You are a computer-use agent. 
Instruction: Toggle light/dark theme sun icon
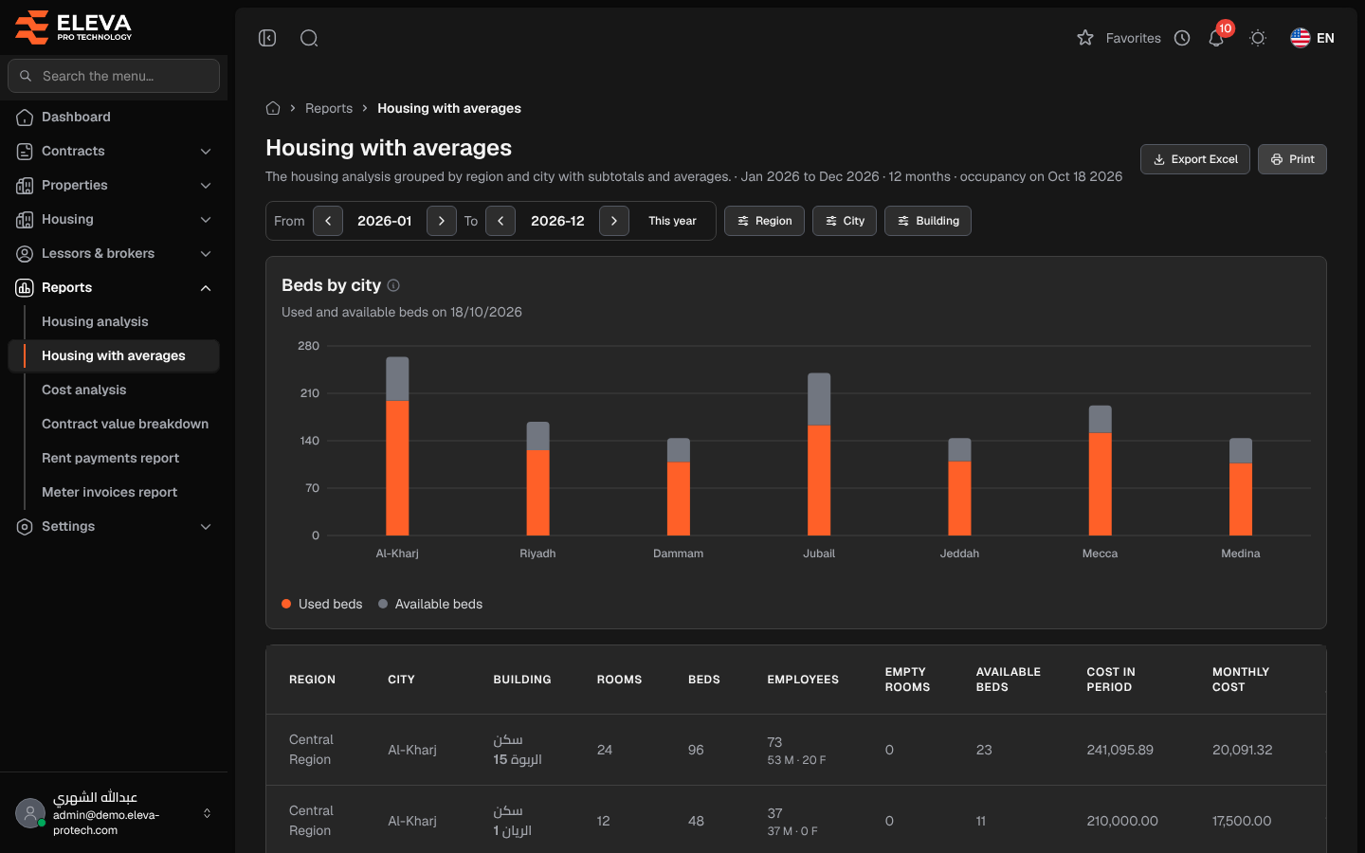(1258, 38)
